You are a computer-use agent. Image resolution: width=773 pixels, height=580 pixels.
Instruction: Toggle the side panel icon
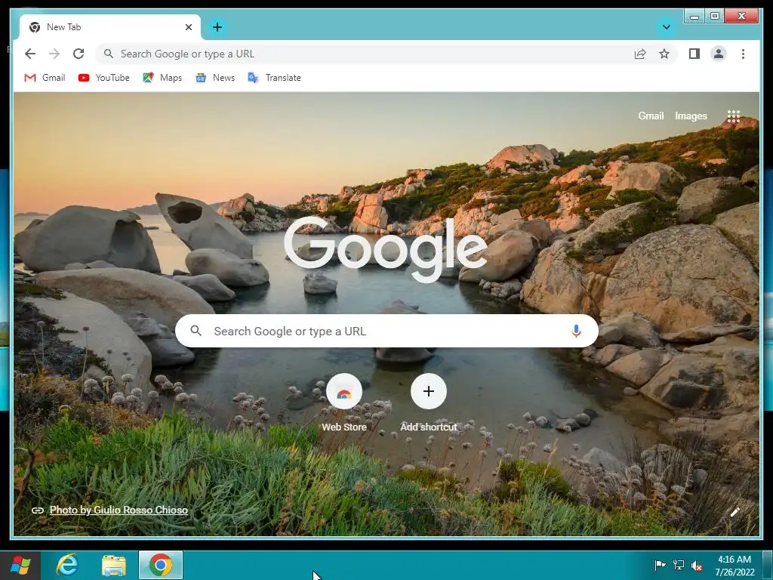point(694,54)
